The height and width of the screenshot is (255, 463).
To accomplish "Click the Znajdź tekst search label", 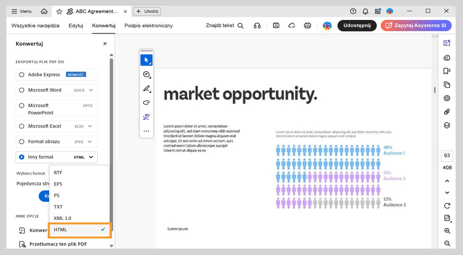I will (x=220, y=25).
